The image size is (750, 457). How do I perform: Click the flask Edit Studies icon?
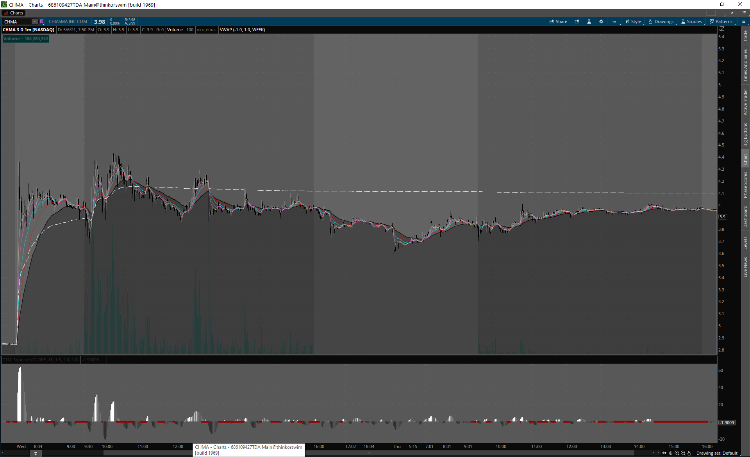pyautogui.click(x=589, y=21)
